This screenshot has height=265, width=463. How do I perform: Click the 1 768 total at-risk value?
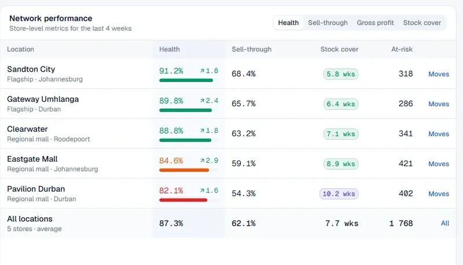click(401, 223)
